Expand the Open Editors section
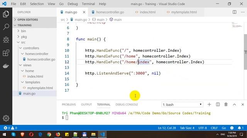 pyautogui.click(x=35, y=20)
